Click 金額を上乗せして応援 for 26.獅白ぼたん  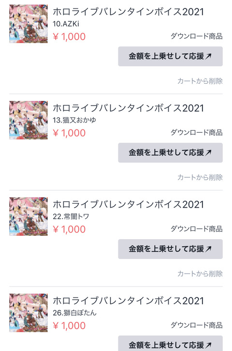[x=170, y=343]
